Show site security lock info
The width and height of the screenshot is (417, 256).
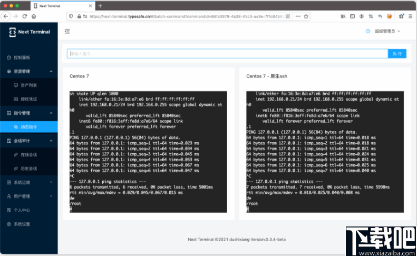pyautogui.click(x=79, y=16)
